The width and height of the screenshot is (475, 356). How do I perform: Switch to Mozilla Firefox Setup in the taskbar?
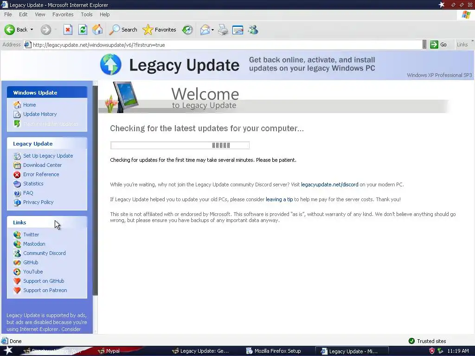point(274,351)
